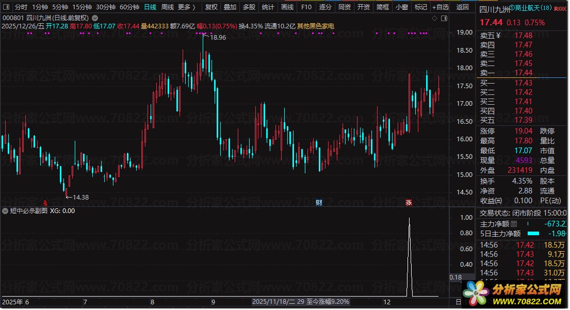The height and width of the screenshot is (310, 570).
Task: Switch to the 周线 weekly chart tab
Action: (x=168, y=7)
